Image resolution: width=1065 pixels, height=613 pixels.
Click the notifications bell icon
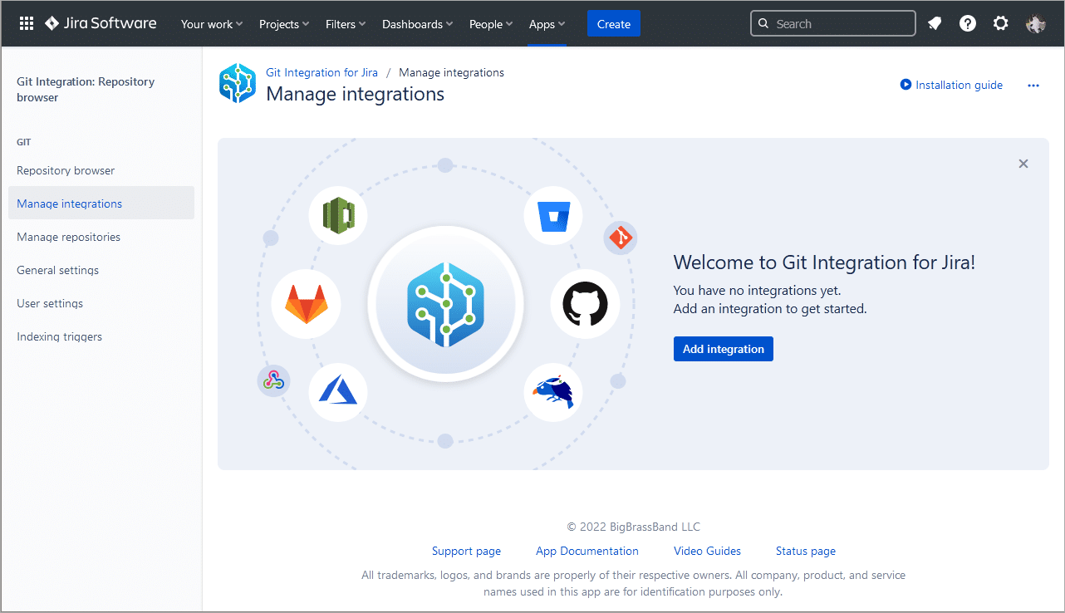tap(935, 23)
